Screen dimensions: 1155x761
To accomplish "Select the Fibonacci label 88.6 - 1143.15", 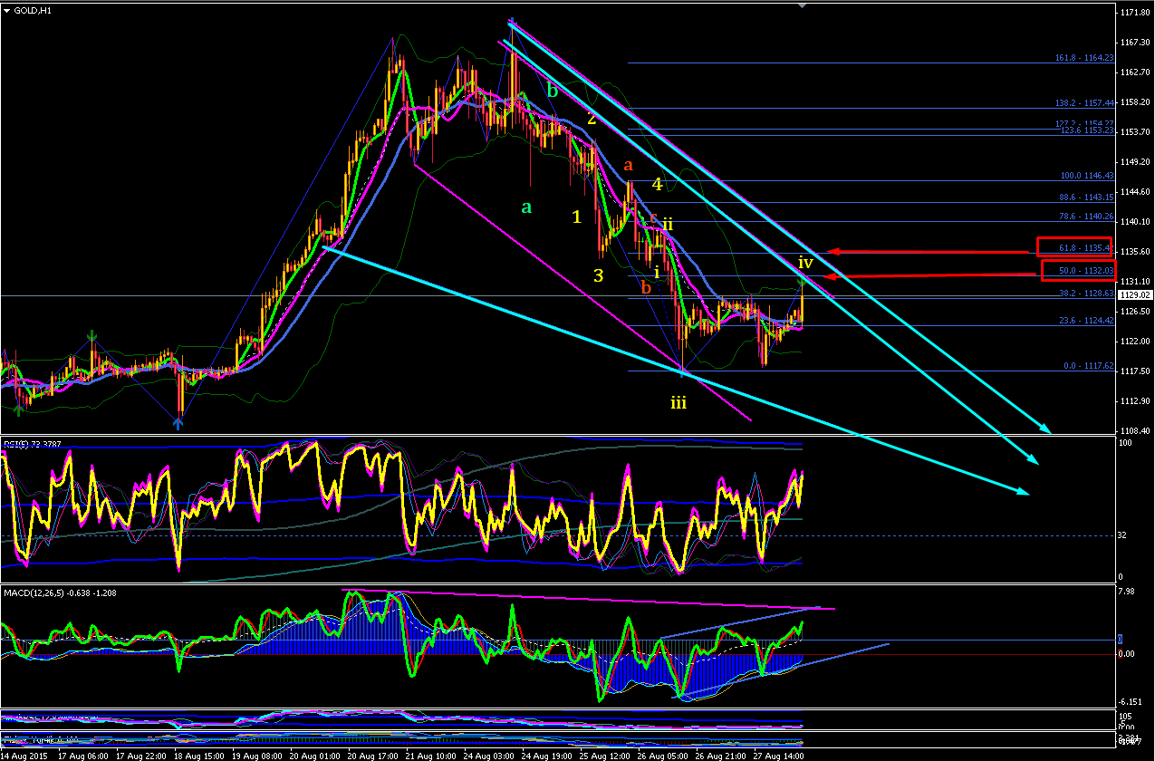I will click(x=1087, y=197).
